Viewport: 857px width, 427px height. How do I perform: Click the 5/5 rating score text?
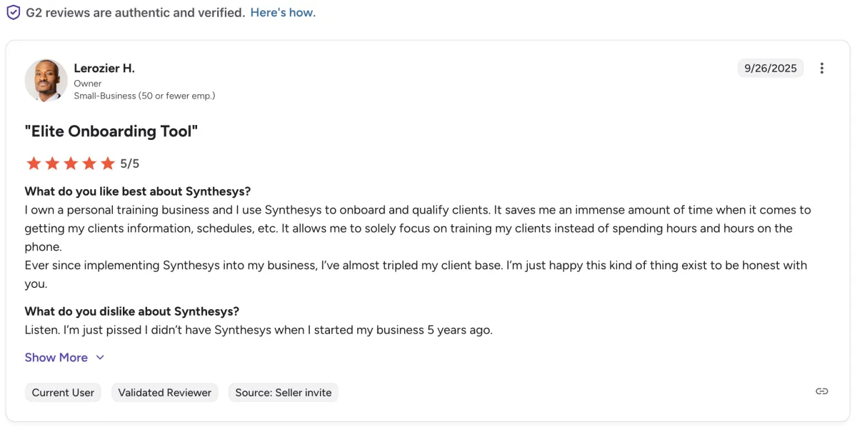click(129, 164)
